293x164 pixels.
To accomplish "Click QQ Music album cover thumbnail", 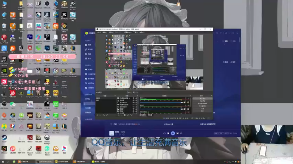I will coord(111,133).
